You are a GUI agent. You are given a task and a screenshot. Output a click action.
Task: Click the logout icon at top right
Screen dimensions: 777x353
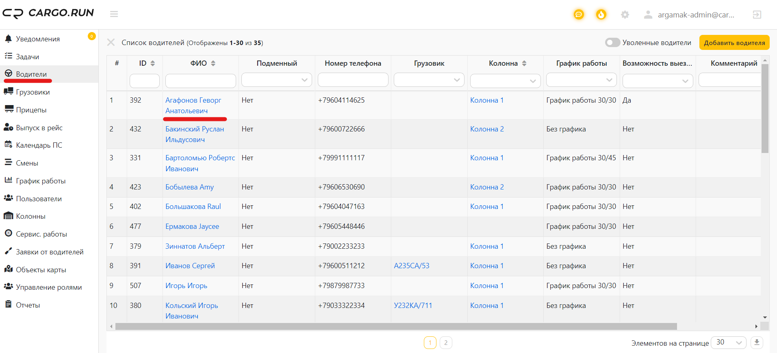pos(757,15)
